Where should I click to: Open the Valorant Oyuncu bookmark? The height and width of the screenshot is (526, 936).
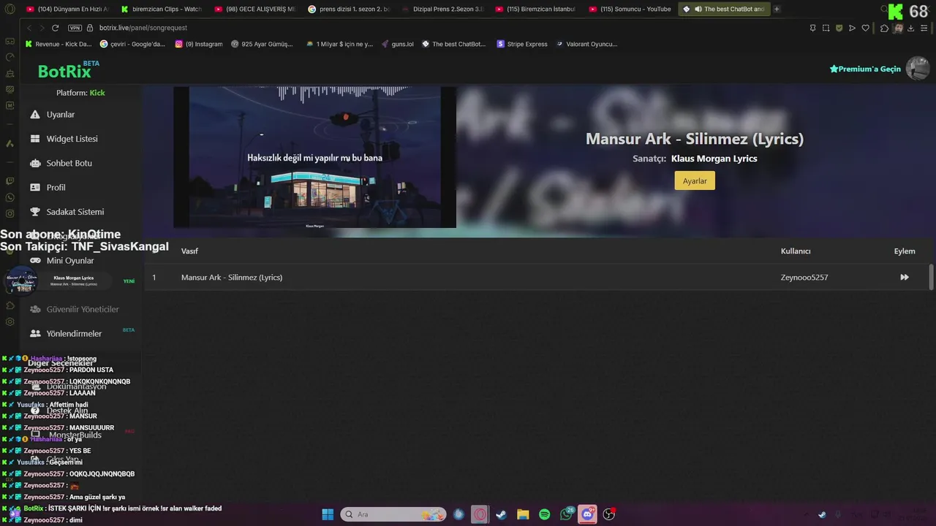(586, 44)
